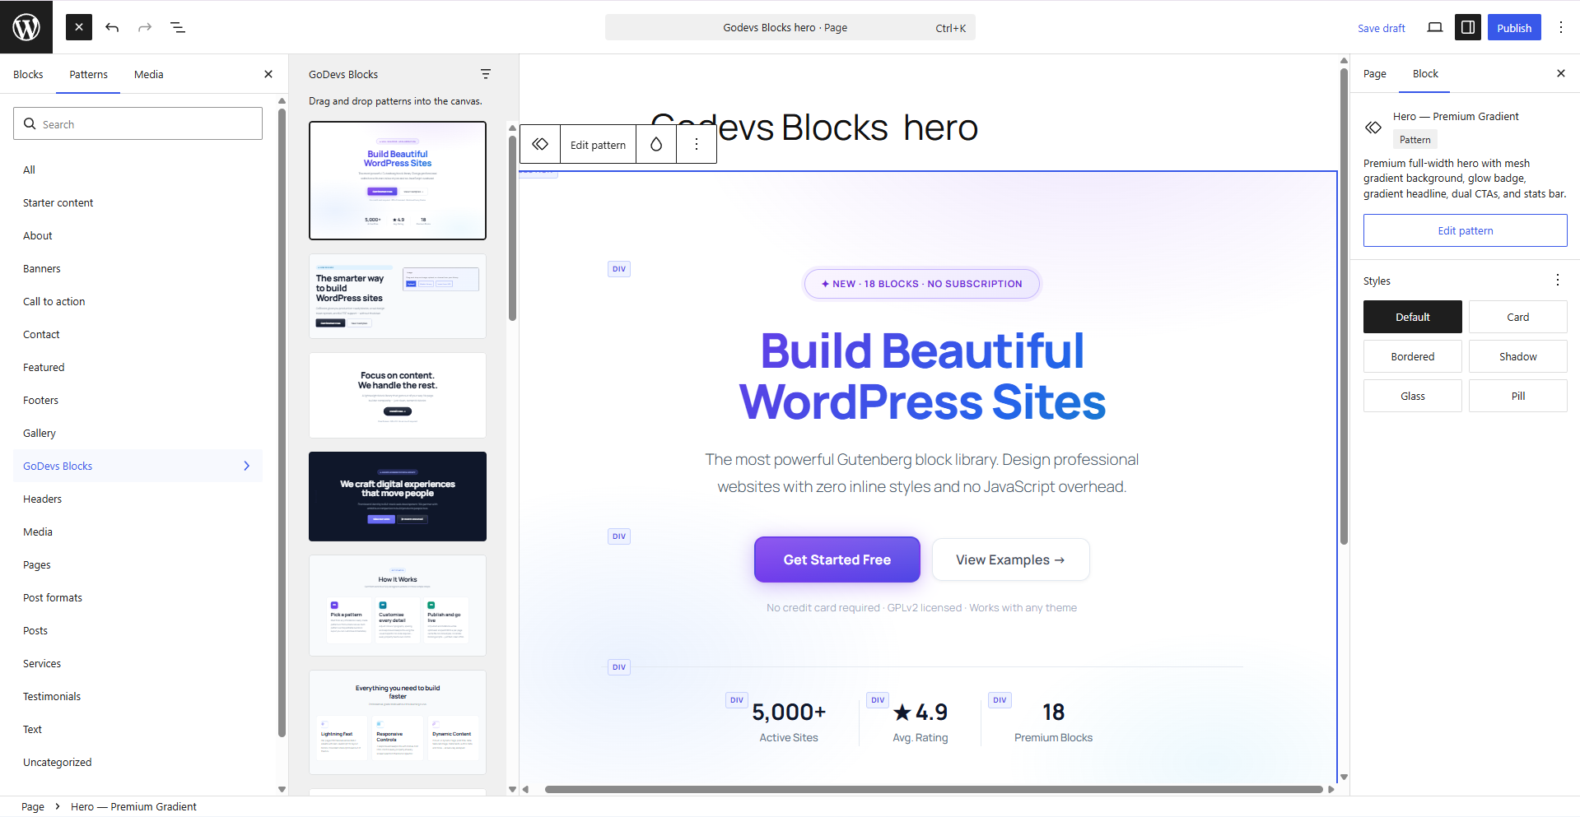The height and width of the screenshot is (817, 1580).
Task: Select the NEW 18 BLOCKS badge
Action: click(922, 284)
